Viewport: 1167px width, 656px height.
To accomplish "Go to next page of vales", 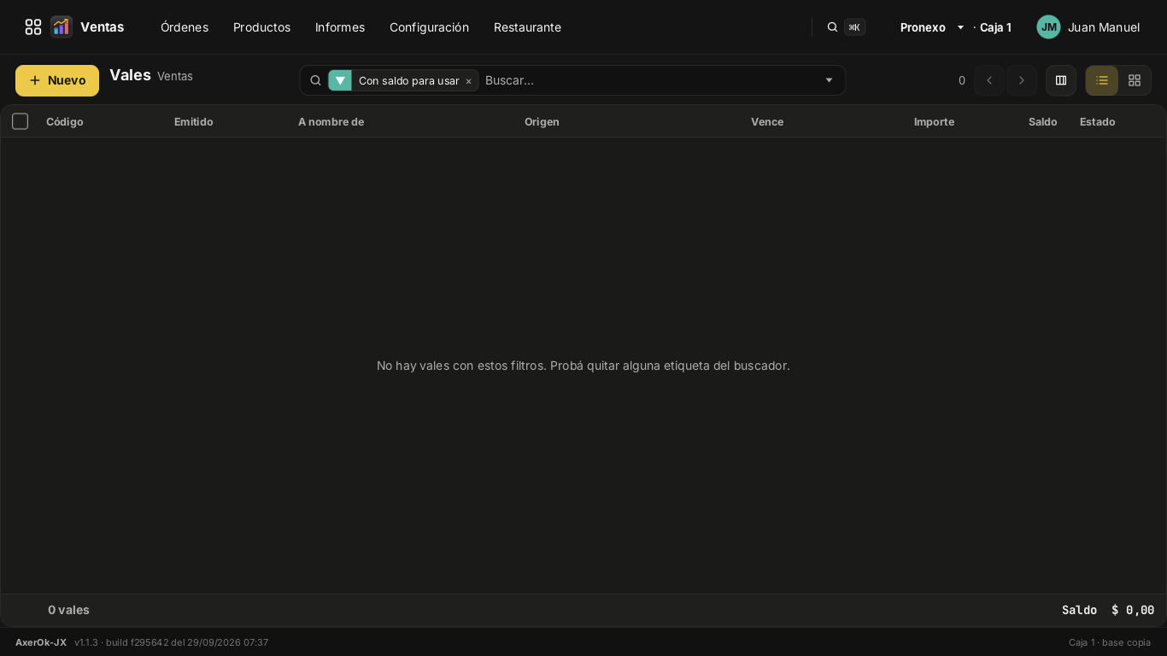I will pyautogui.click(x=1022, y=80).
